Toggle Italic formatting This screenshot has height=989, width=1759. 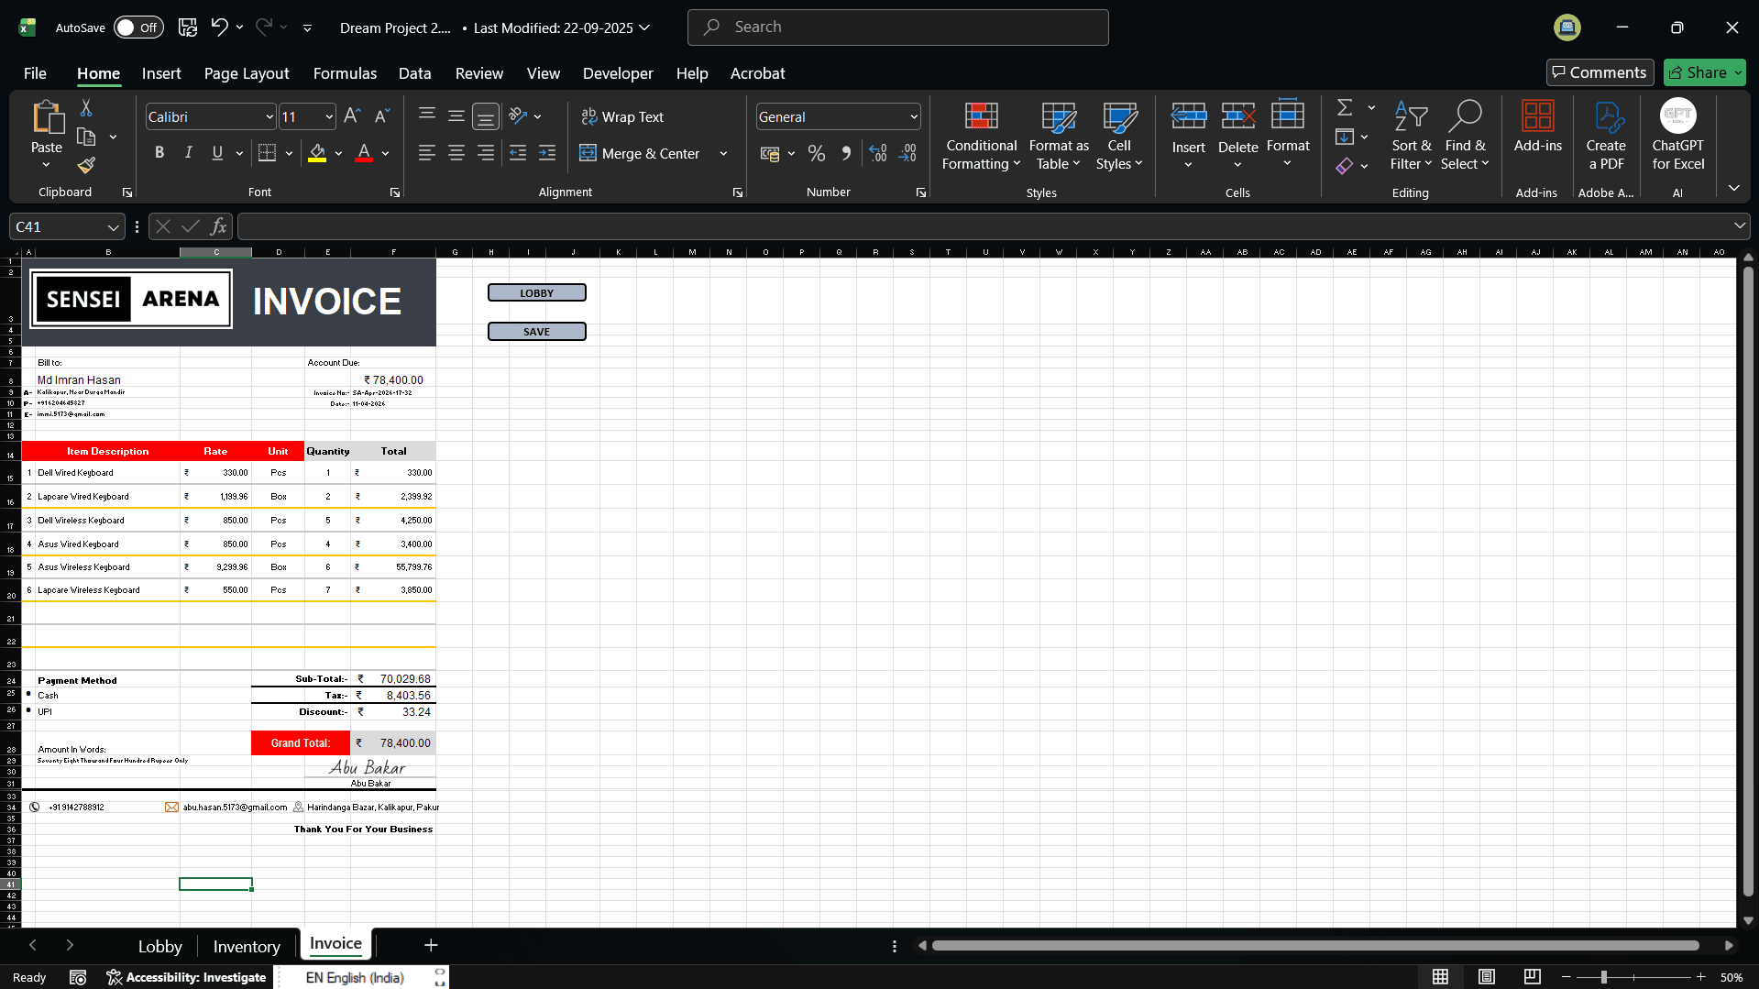189,153
